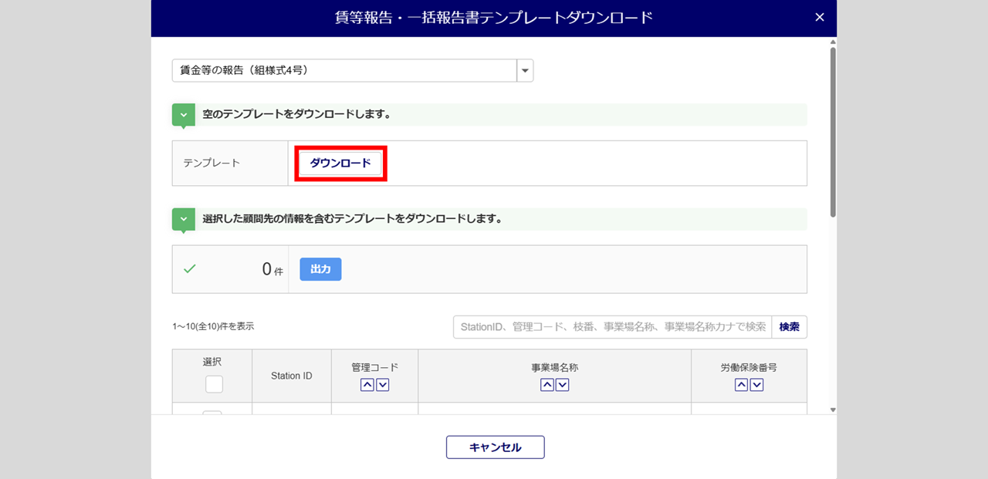Sort 労働保険番号 descending with down arrow
Screen dimensions: 988x479
[756, 385]
